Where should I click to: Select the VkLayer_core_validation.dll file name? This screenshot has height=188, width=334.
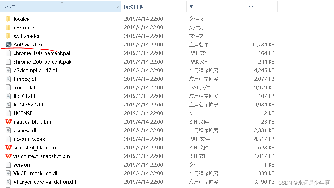(x=45, y=182)
